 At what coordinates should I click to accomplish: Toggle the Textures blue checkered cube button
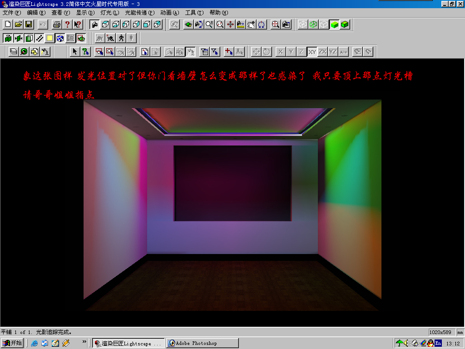pyautogui.click(x=60, y=38)
